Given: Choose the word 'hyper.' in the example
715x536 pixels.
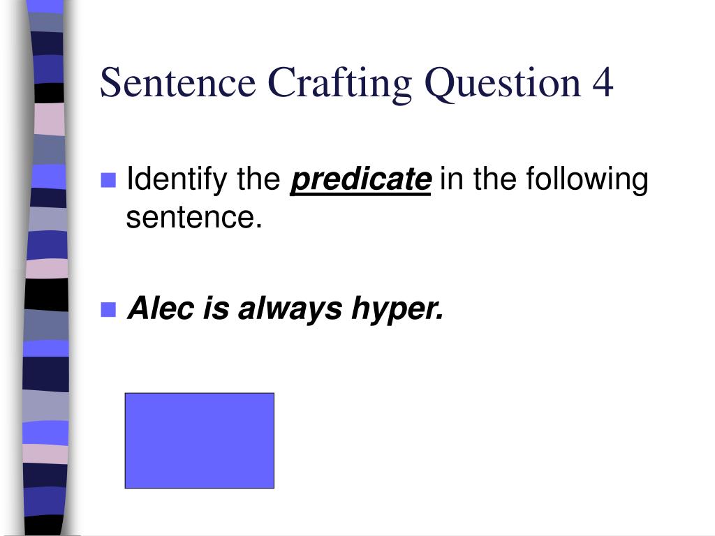Looking at the screenshot, I should [397, 310].
